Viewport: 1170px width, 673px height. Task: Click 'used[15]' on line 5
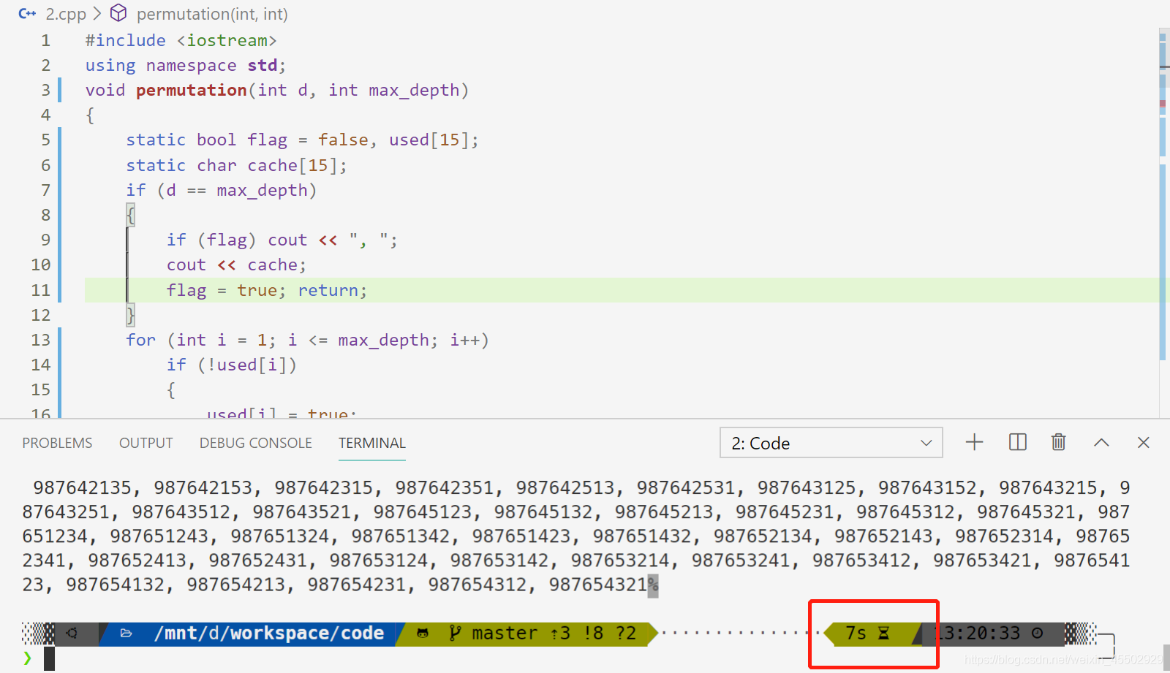[x=429, y=140]
